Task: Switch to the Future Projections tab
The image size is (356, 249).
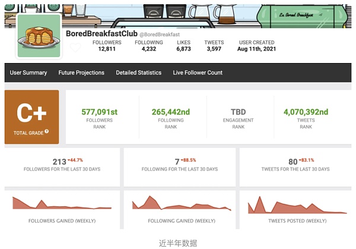Action: click(81, 73)
